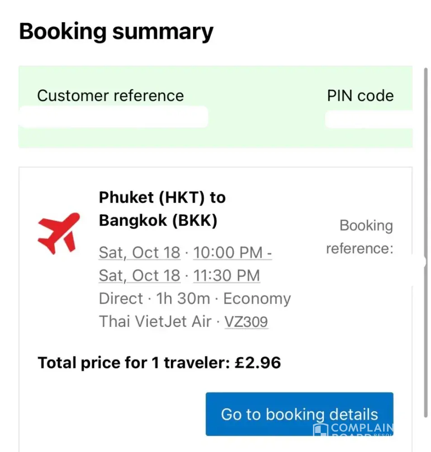Click the Direct · 1h 30m · Economy line
Image resolution: width=431 pixels, height=452 pixels.
(x=194, y=298)
